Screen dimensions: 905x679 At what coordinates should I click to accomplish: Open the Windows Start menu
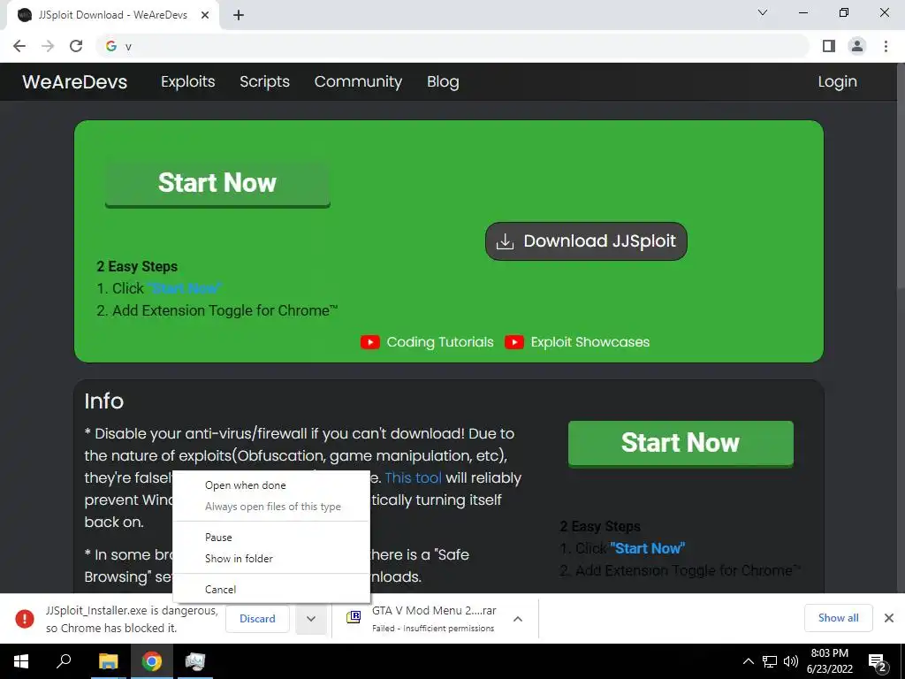coord(21,661)
